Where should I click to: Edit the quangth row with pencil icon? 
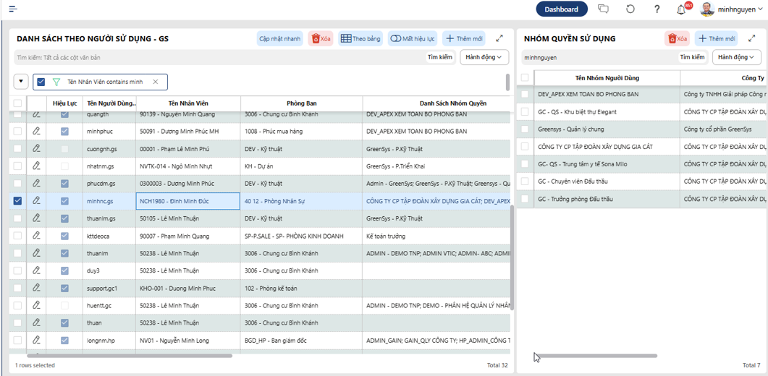click(x=35, y=114)
